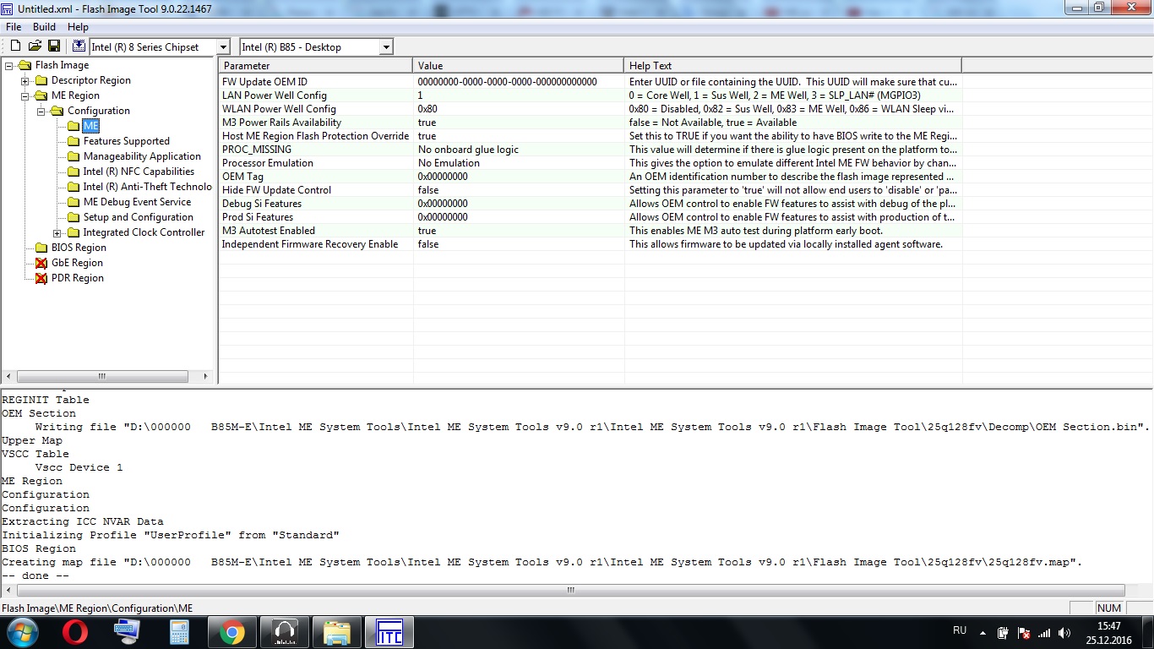
Task: Select the WLAN Power Well Config parameter
Action: click(279, 109)
